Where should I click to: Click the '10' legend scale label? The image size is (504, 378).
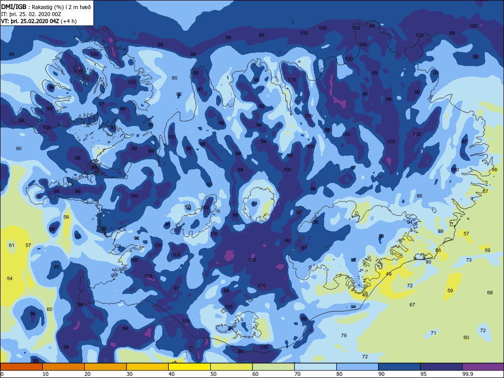tap(46, 374)
